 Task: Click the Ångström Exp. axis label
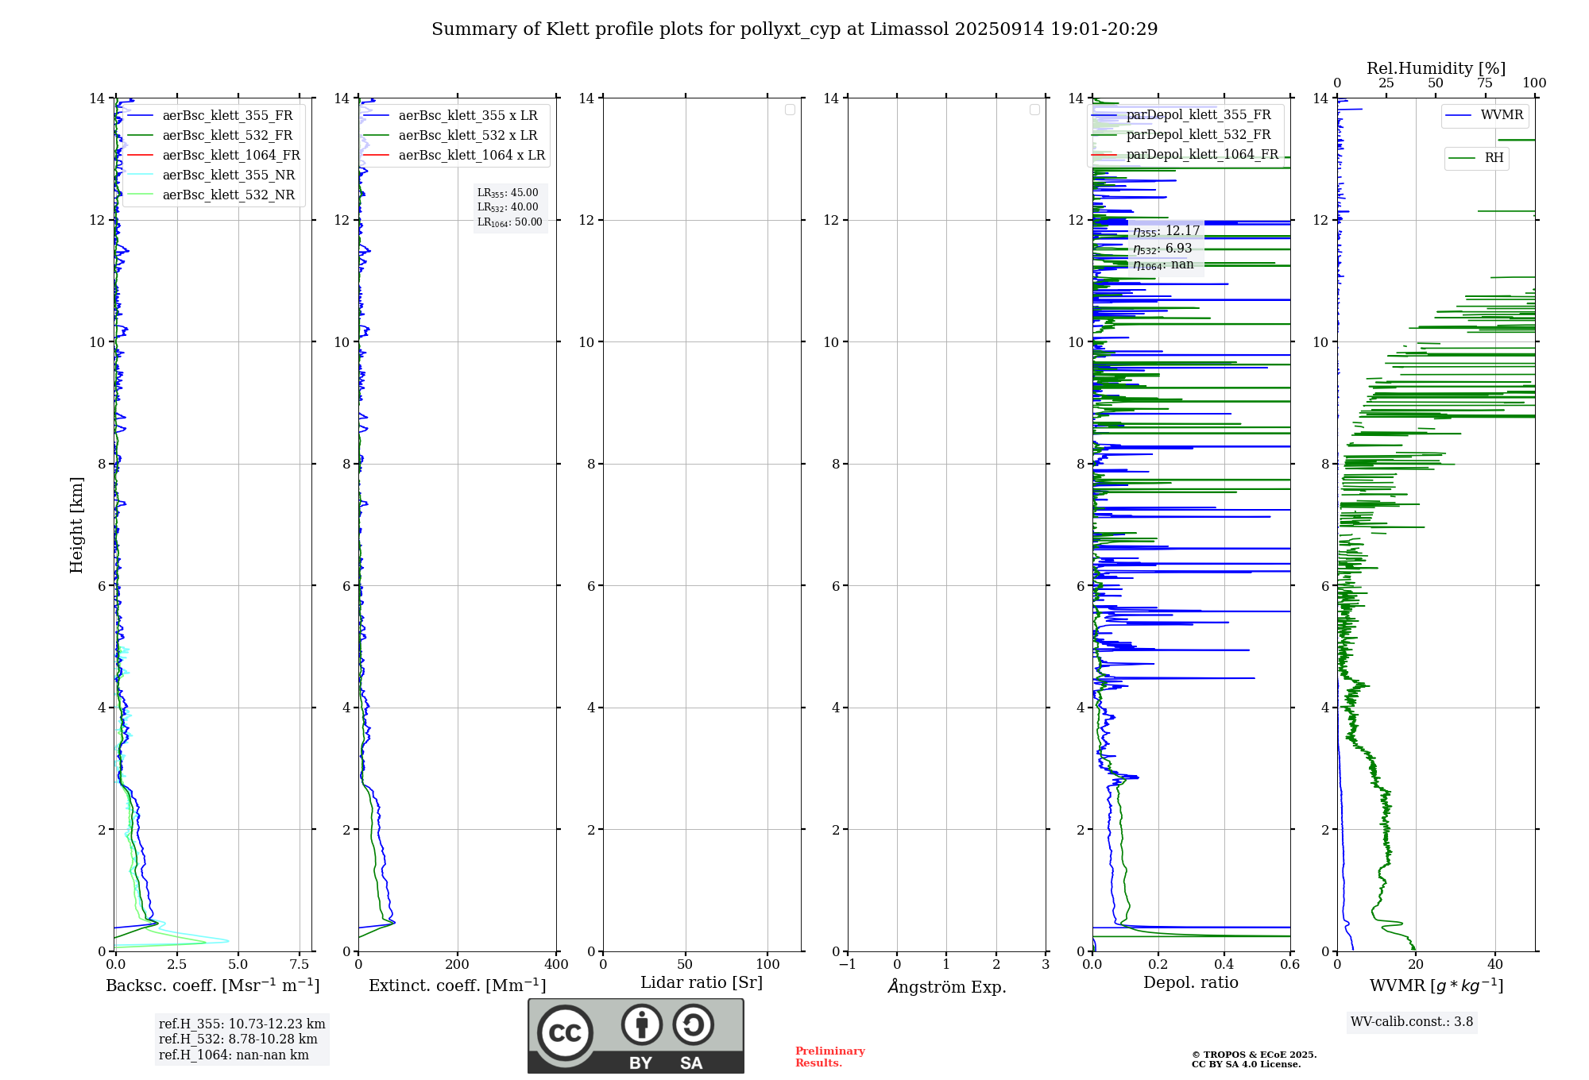tap(947, 986)
